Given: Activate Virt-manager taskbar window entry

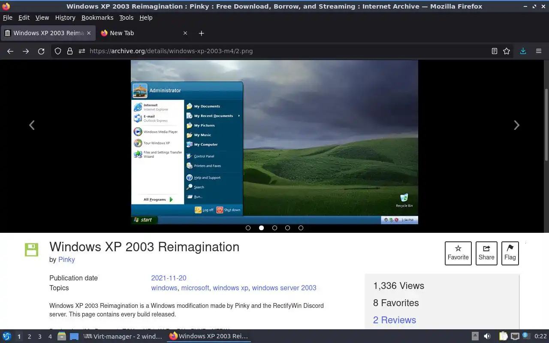Looking at the screenshot, I should (123, 337).
